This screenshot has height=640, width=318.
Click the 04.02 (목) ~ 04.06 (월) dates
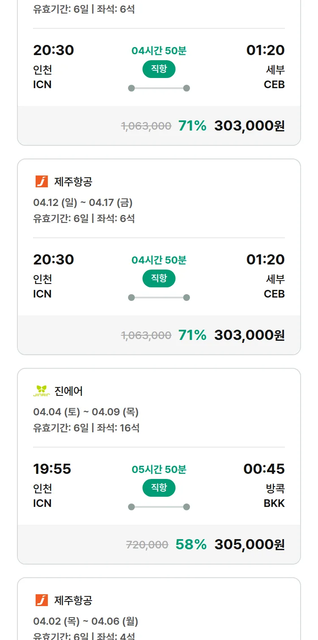[86, 621]
